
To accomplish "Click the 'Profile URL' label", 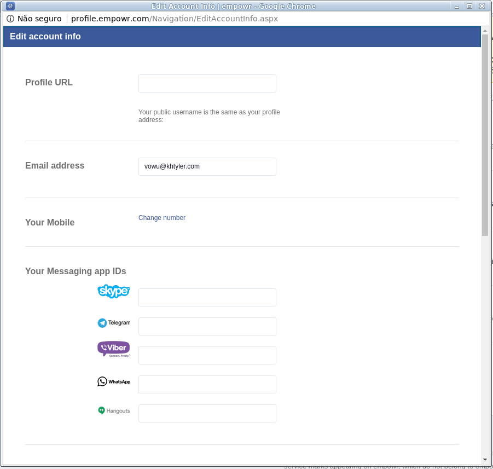I will click(49, 83).
